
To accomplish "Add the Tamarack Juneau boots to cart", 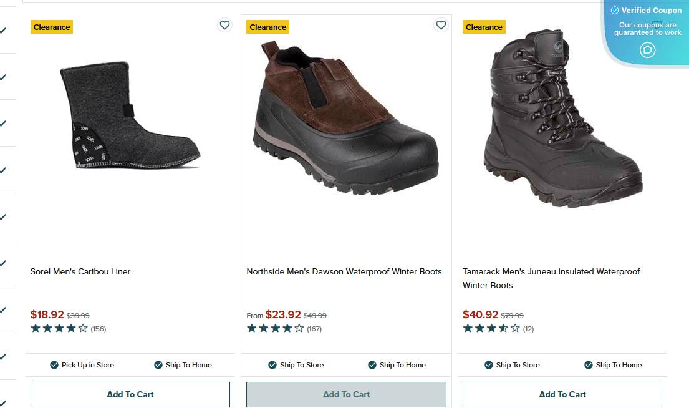I will point(562,394).
